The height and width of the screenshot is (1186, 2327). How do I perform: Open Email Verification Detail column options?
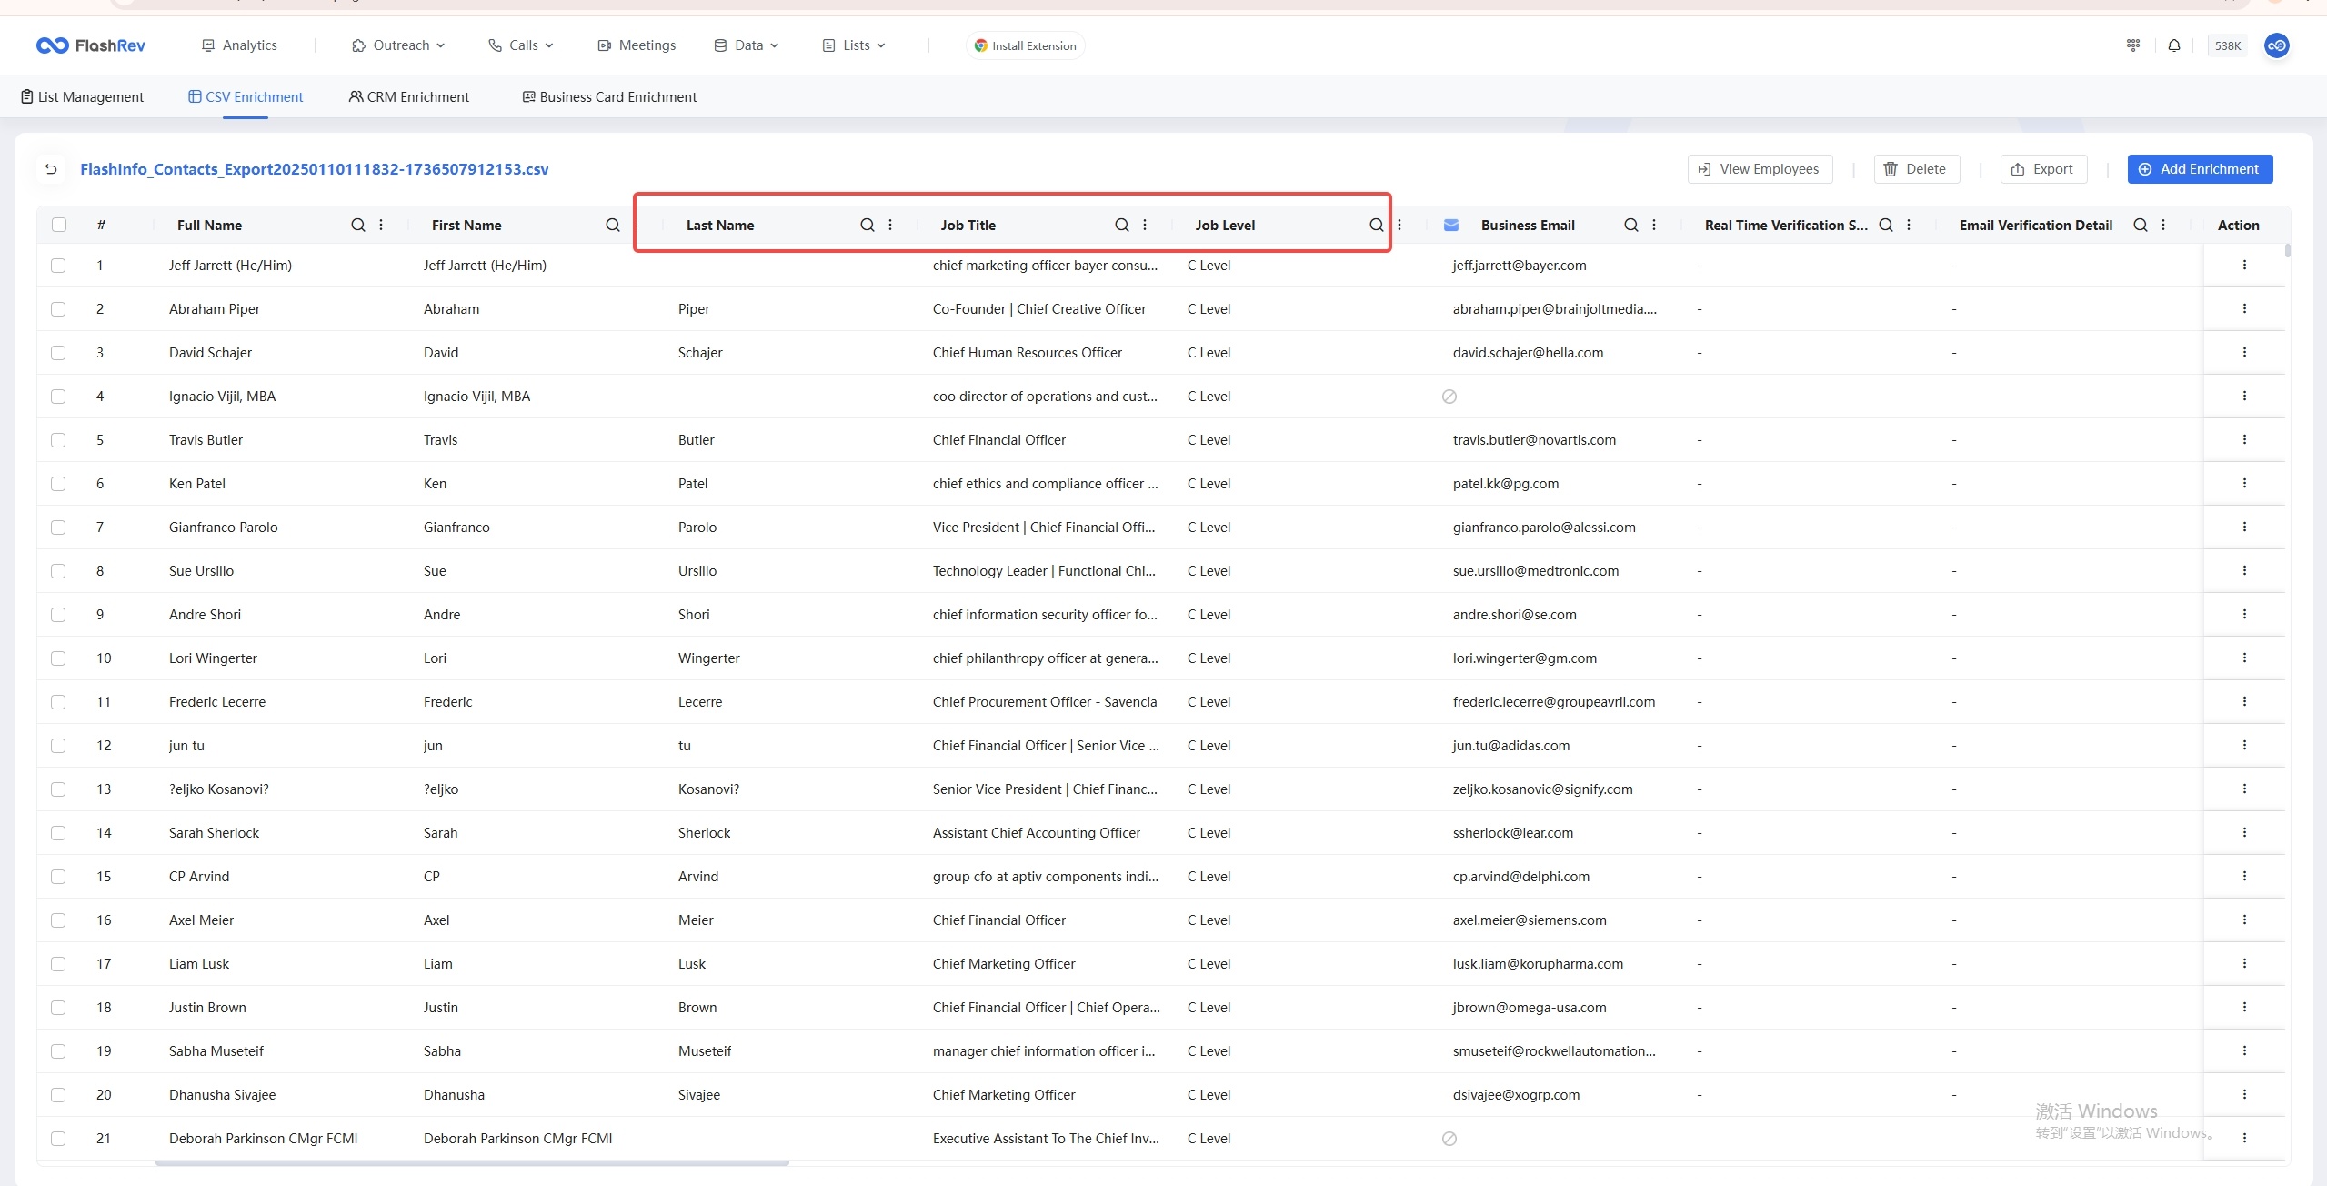(x=2163, y=226)
